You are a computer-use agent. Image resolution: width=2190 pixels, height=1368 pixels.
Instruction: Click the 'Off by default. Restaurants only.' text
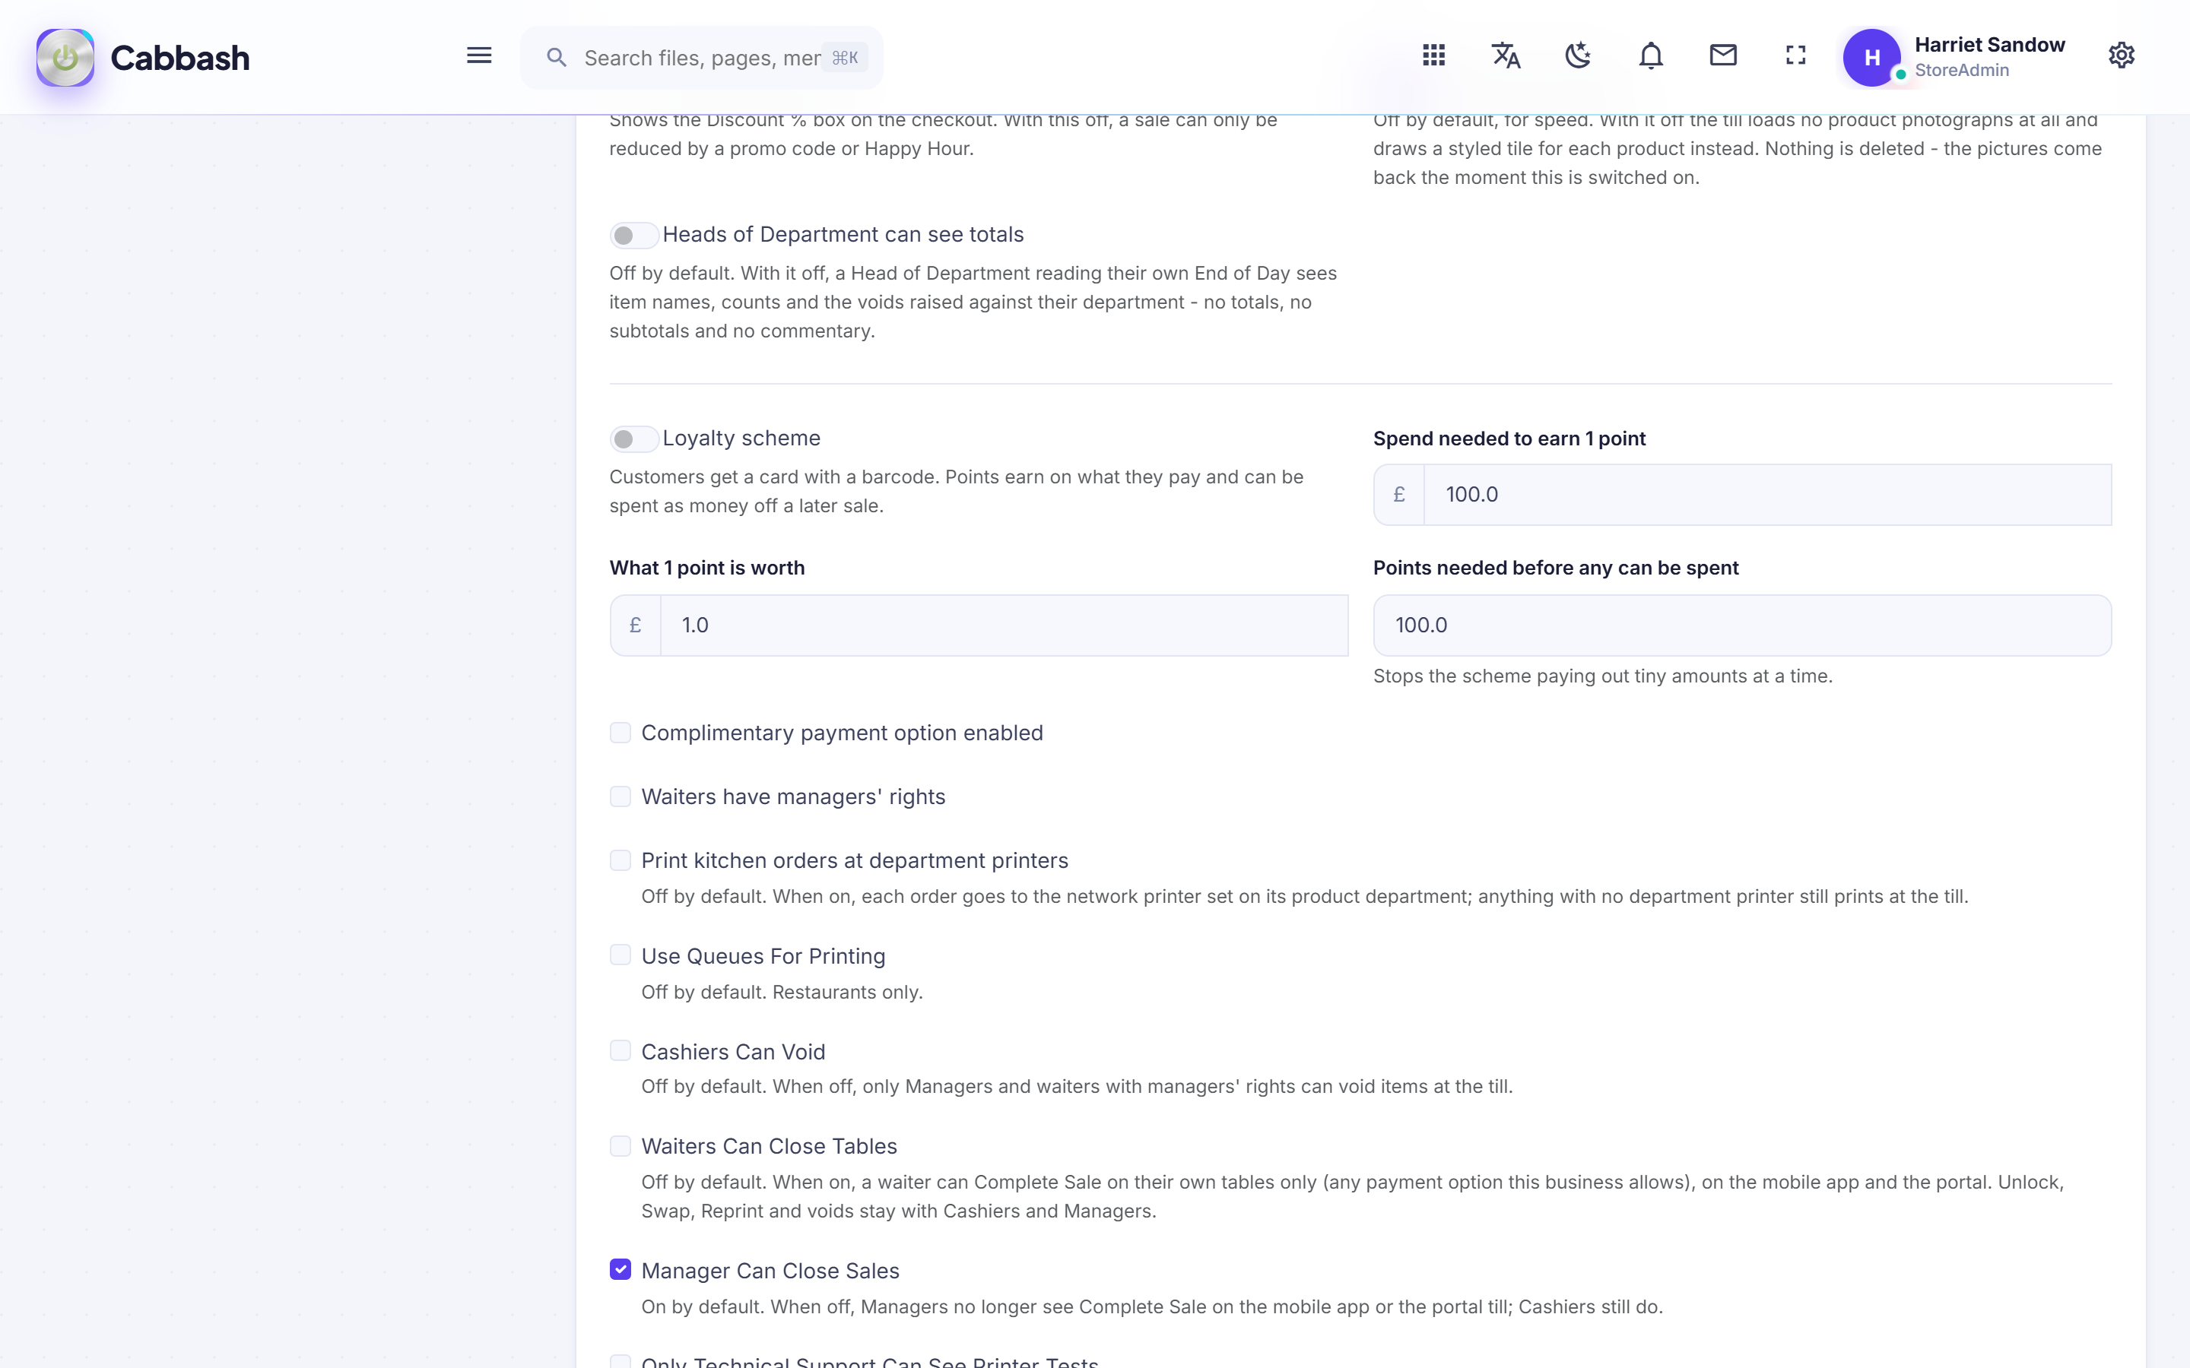pyautogui.click(x=782, y=992)
